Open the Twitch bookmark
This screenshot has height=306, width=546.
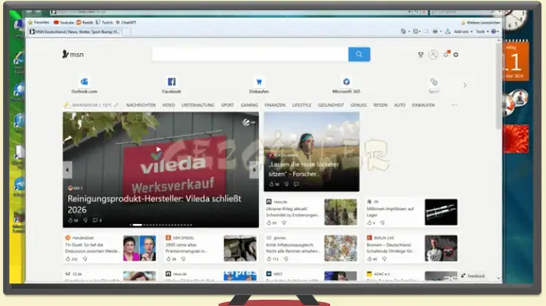[105, 22]
